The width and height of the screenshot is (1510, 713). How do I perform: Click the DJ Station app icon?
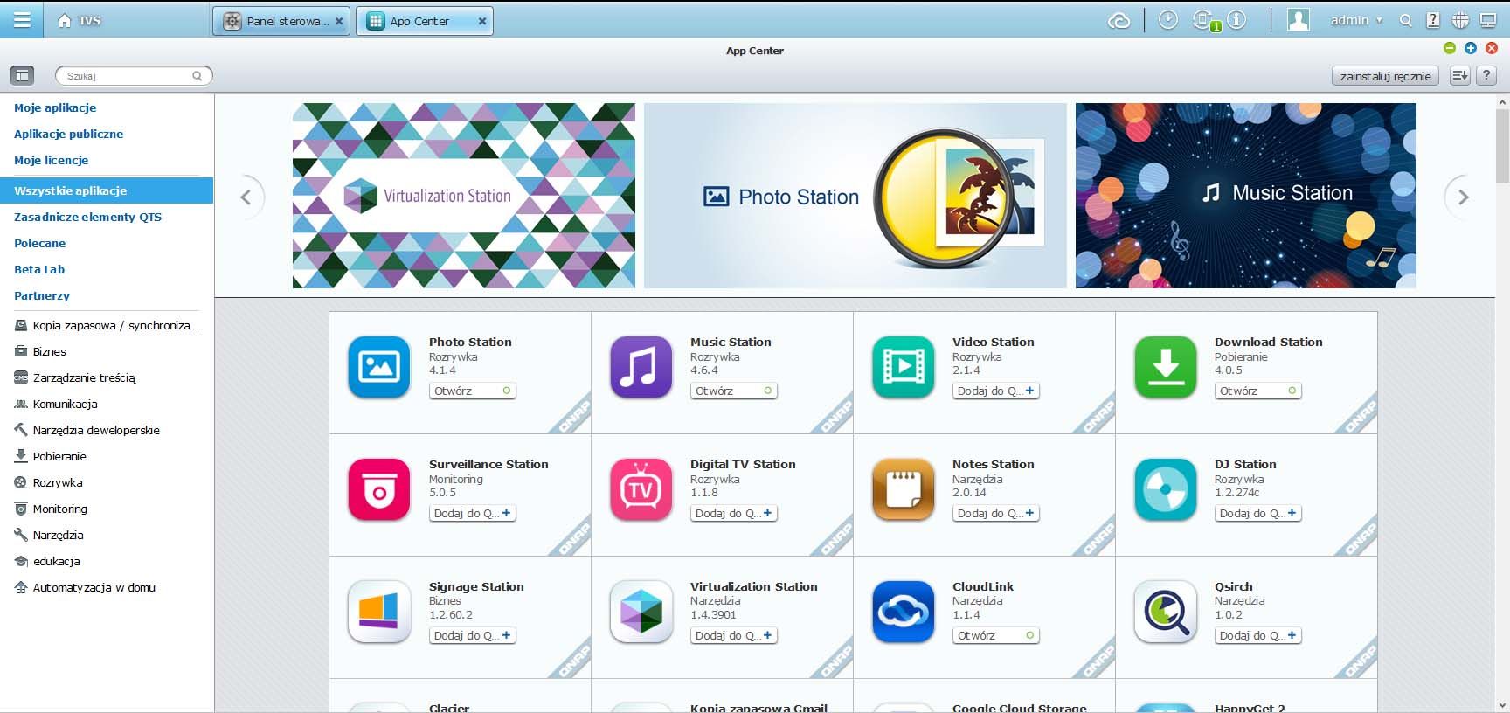click(1166, 489)
